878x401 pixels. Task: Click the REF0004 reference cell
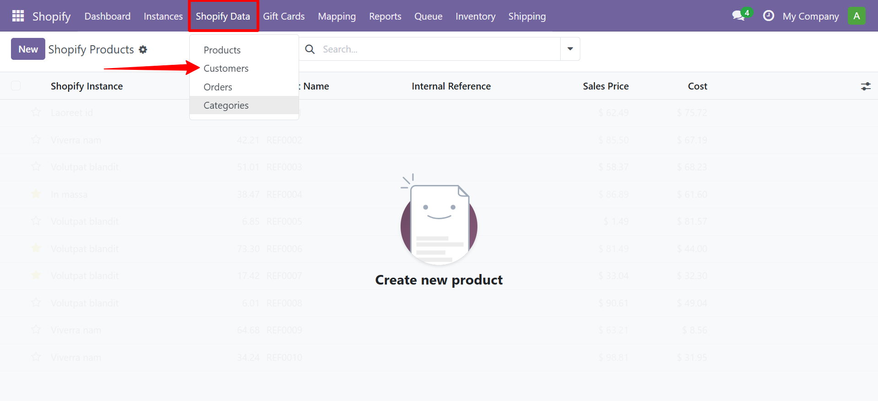[x=284, y=195]
